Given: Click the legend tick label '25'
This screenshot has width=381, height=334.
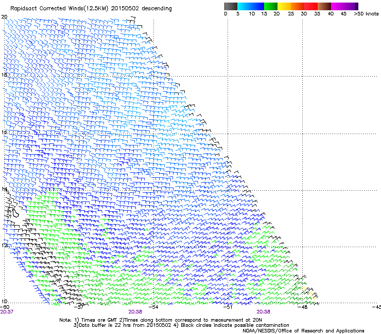Looking at the screenshot, I should (x=291, y=14).
